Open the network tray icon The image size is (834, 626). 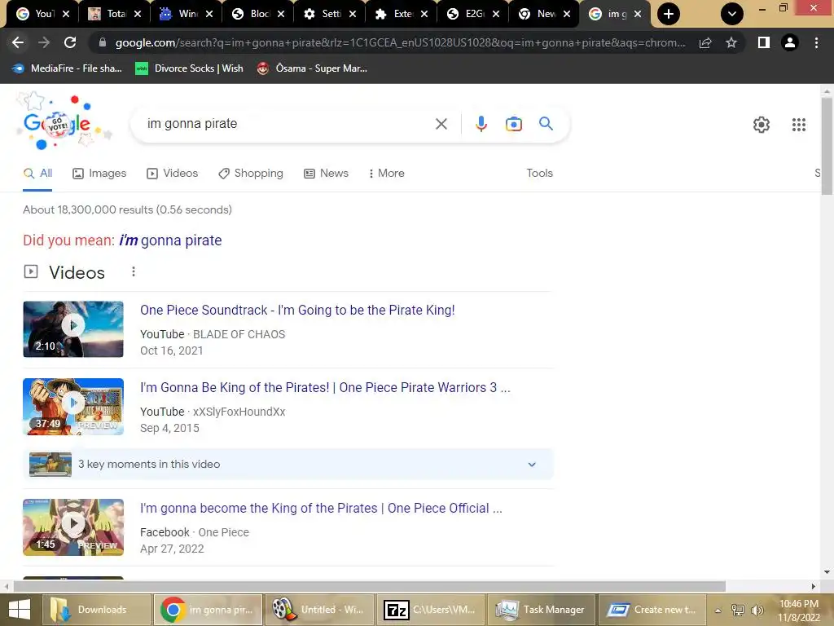coord(738,610)
